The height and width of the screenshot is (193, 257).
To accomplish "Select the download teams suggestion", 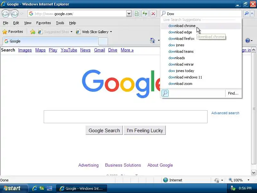I will [201, 51].
